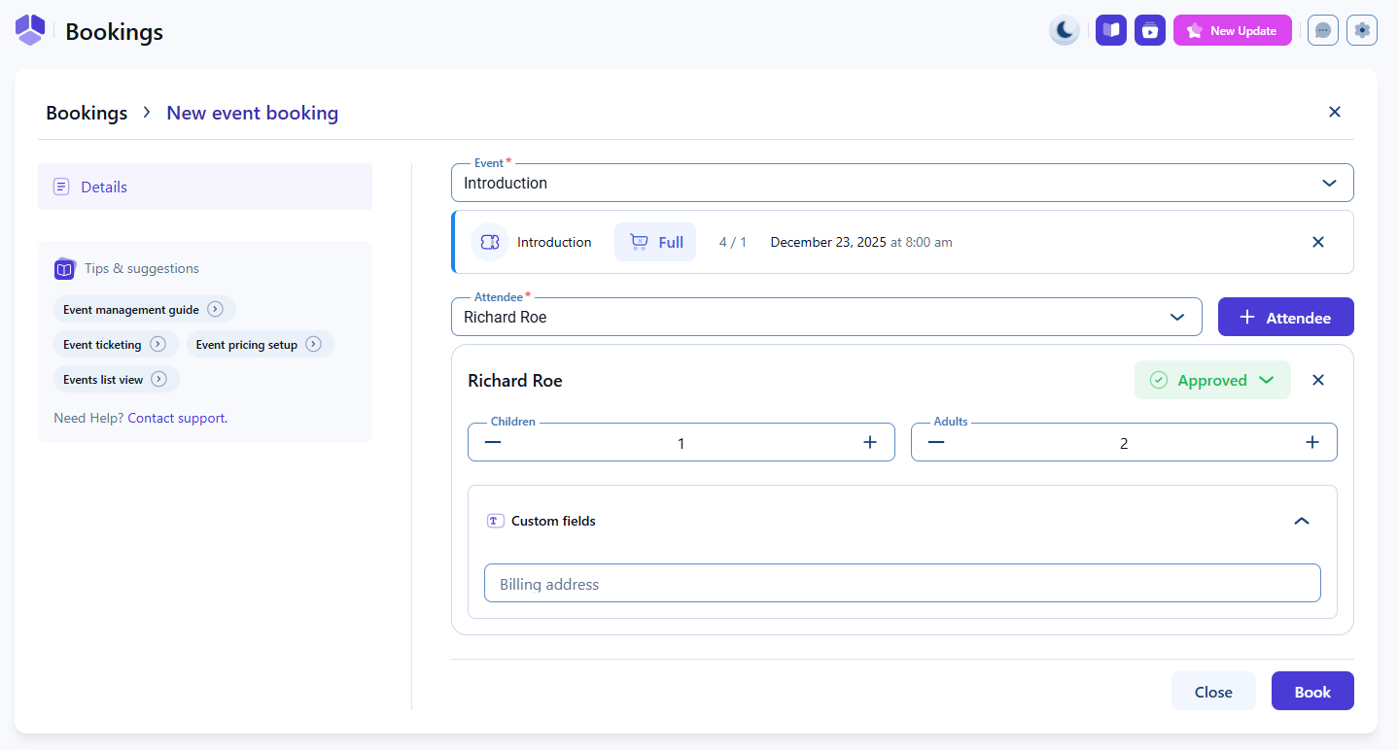Open the Events list view tip
1398x750 pixels.
tap(117, 380)
